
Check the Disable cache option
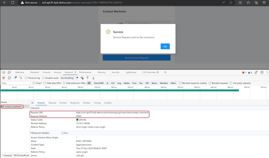coord(43,78)
